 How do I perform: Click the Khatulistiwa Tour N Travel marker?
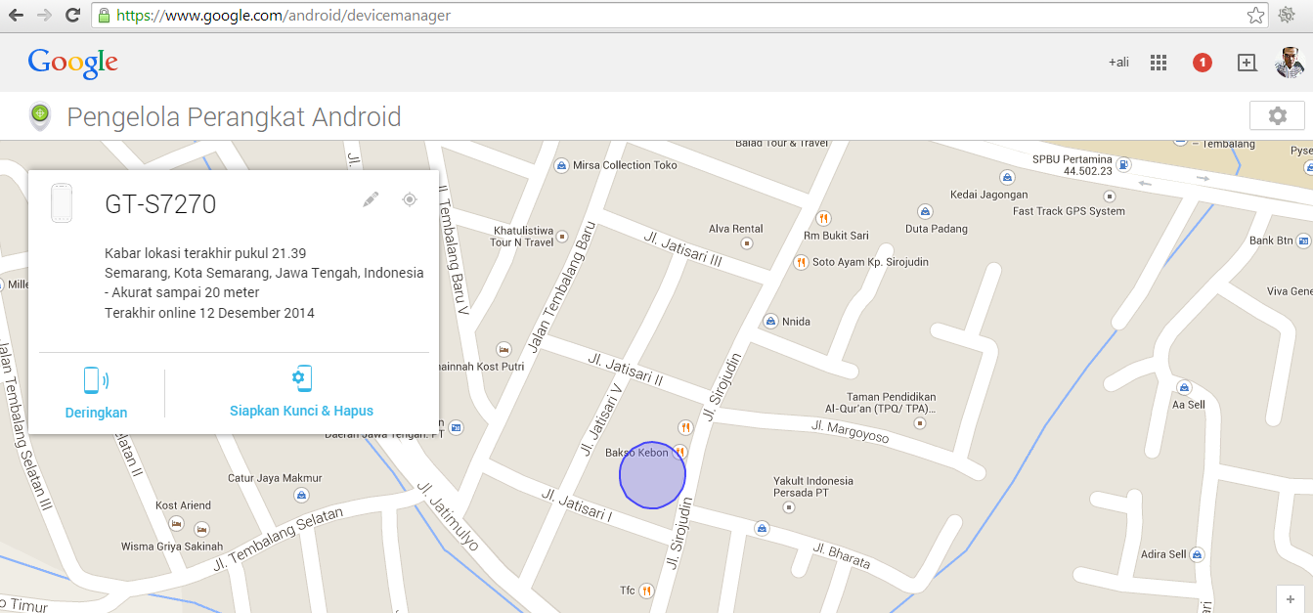coord(562,236)
